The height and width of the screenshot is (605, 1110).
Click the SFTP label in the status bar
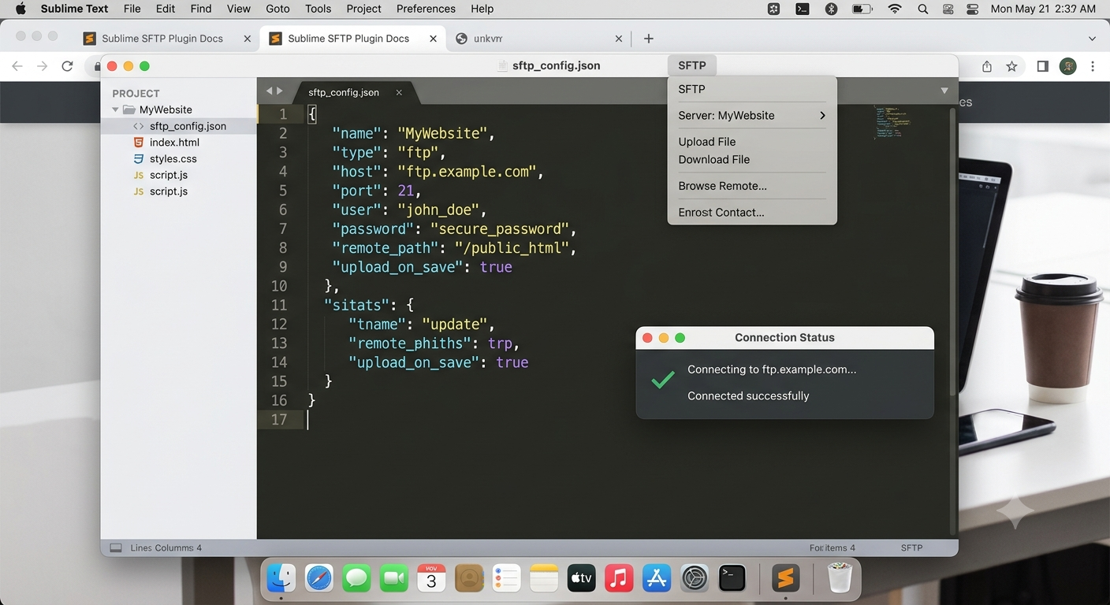(911, 547)
